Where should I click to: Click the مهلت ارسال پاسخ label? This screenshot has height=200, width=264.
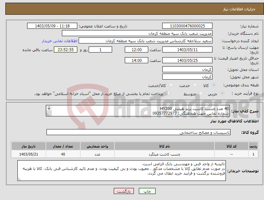point(241,50)
